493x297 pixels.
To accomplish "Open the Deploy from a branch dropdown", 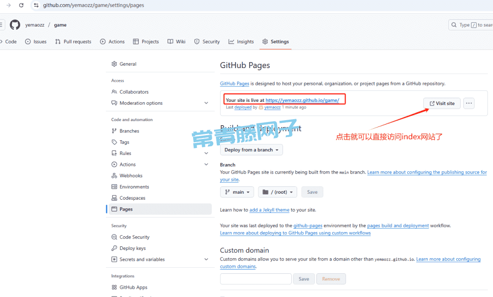I will click(252, 150).
